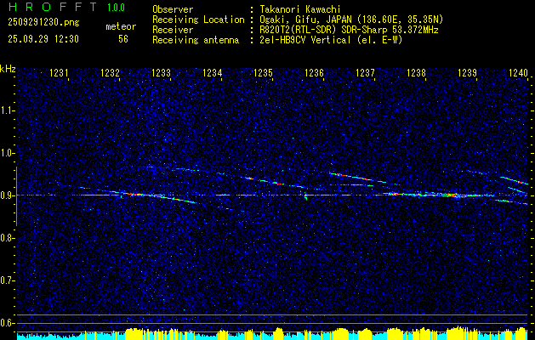Click the 0.9 kHz axis label
The height and width of the screenshot is (340, 535).
(x=6, y=195)
